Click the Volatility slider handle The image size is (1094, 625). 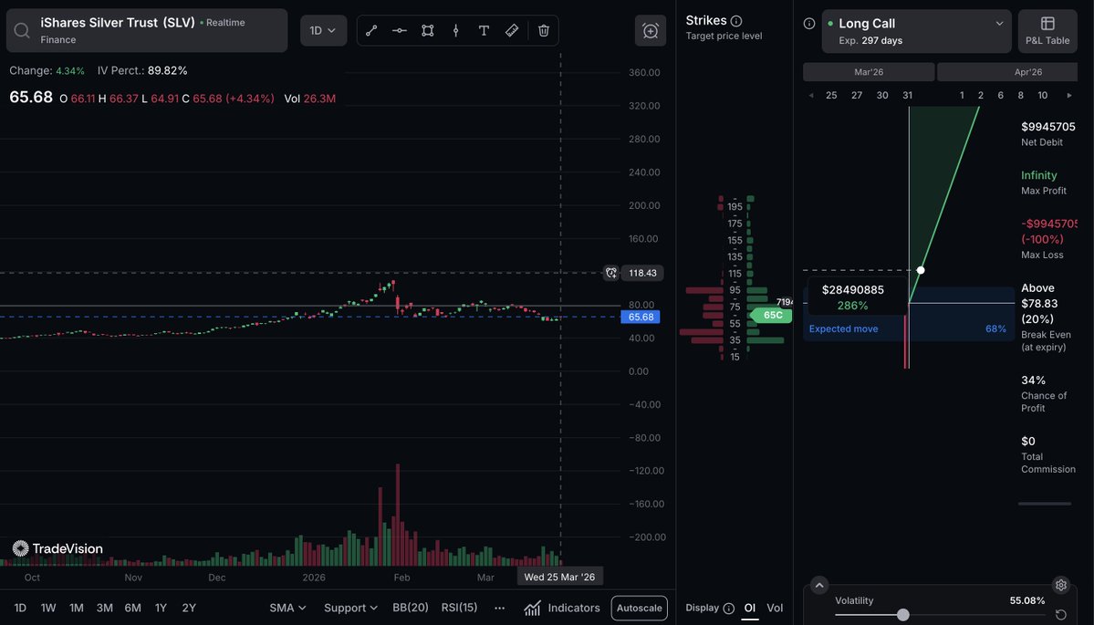902,615
